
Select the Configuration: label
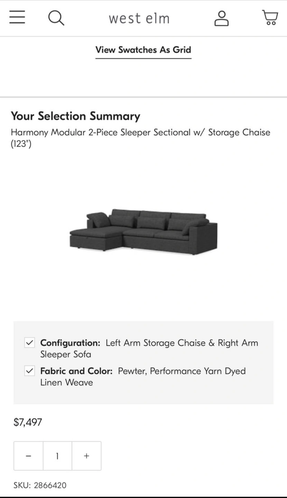pyautogui.click(x=70, y=343)
